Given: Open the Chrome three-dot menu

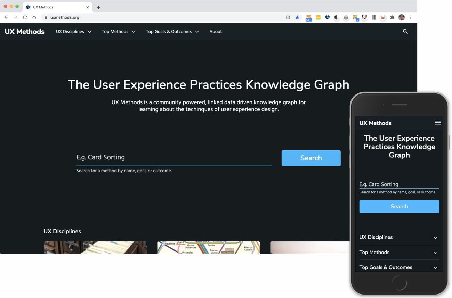Looking at the screenshot, I should click(411, 17).
